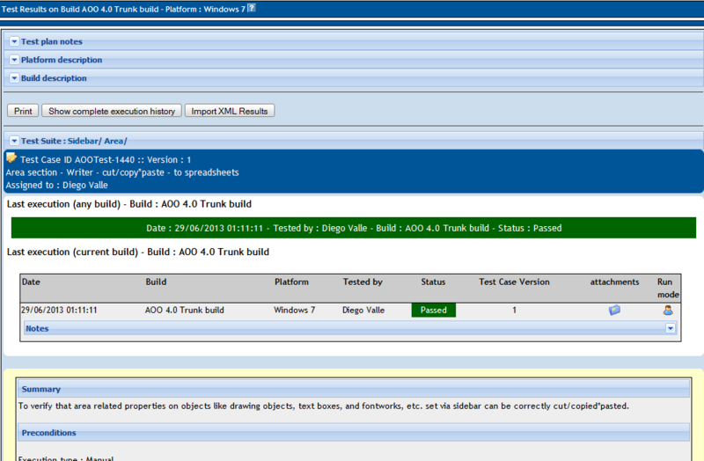Click the 'Windows 7' platform cell
Image resolution: width=704 pixels, height=461 pixels.
coord(295,311)
